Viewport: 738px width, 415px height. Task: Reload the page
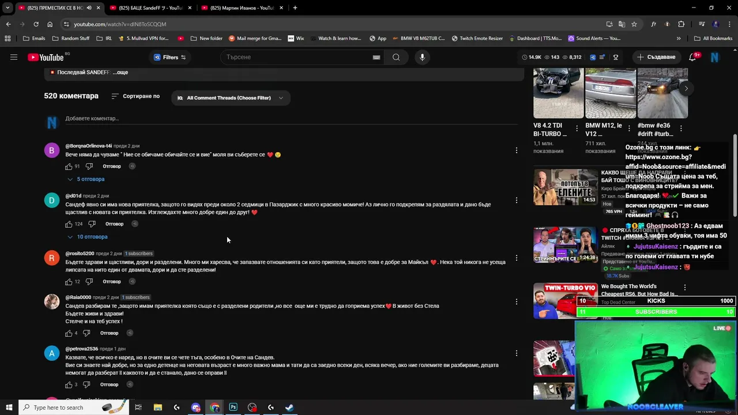click(36, 24)
